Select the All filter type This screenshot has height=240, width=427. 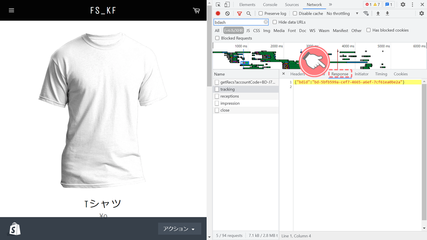(x=217, y=30)
